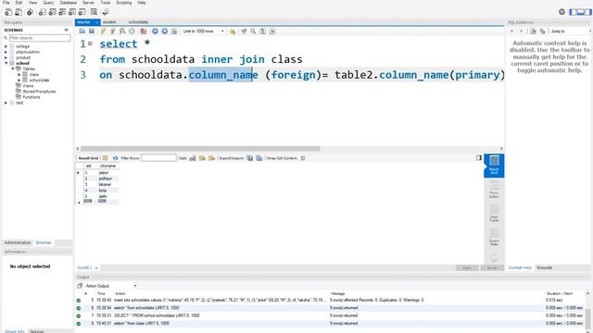Open the Scripting menu
This screenshot has height=333, width=593.
click(123, 3)
